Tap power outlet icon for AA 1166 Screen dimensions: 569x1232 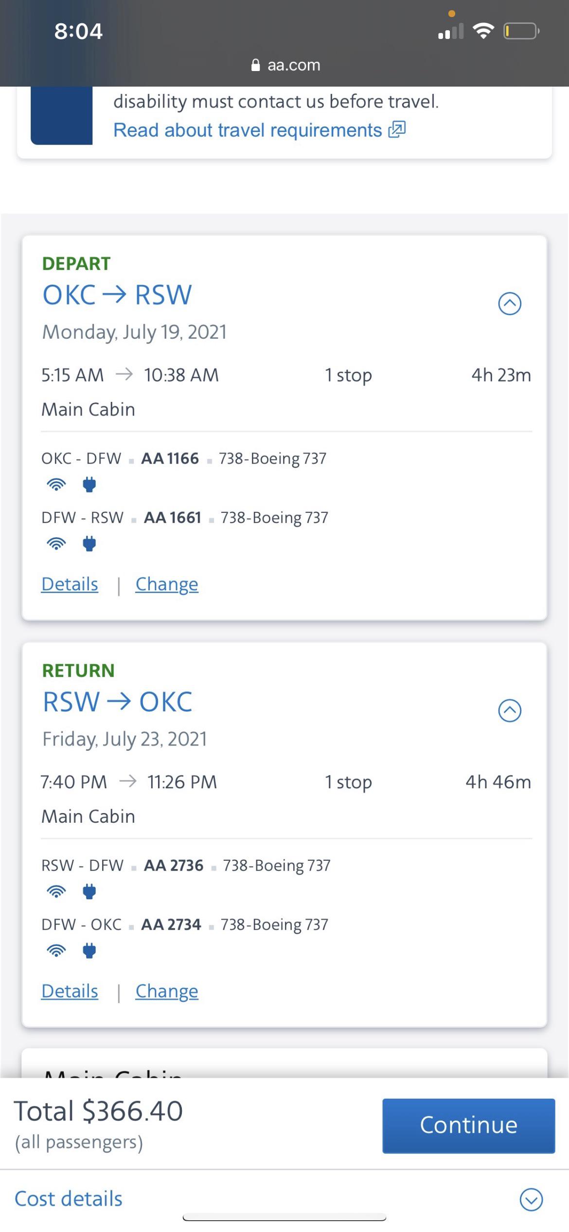[x=89, y=485]
